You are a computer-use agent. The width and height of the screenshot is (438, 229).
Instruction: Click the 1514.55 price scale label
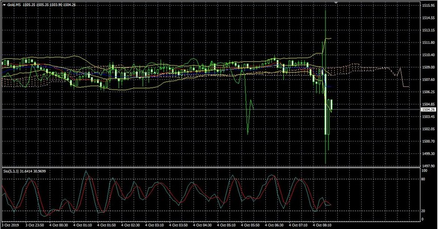tap(428, 18)
